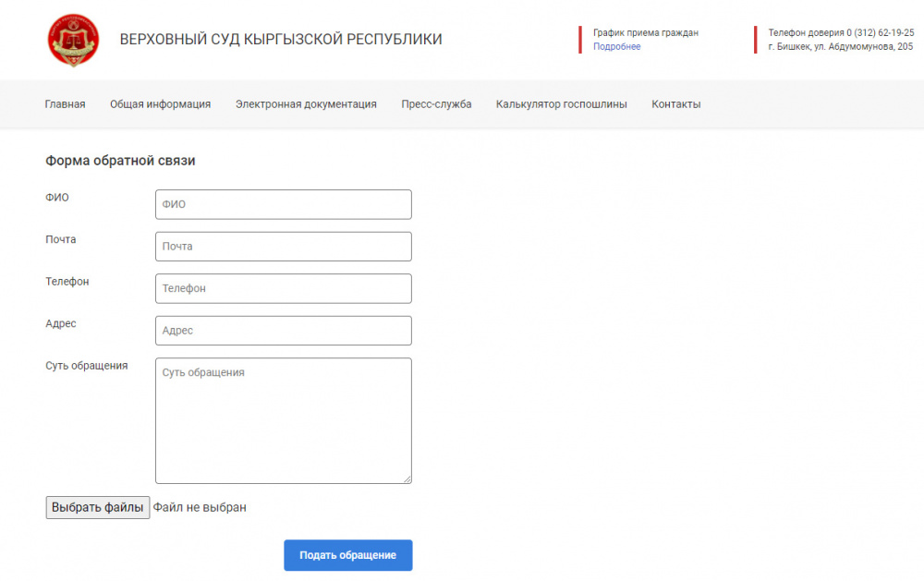924x581 pixels.
Task: Click the text area resize handle corner
Action: pyautogui.click(x=407, y=478)
